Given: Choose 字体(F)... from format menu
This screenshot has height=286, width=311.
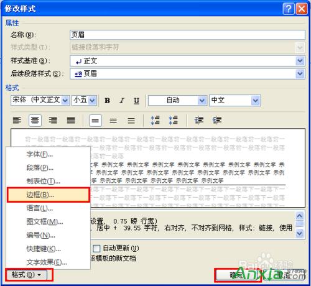Looking at the screenshot, I should 48,154.
